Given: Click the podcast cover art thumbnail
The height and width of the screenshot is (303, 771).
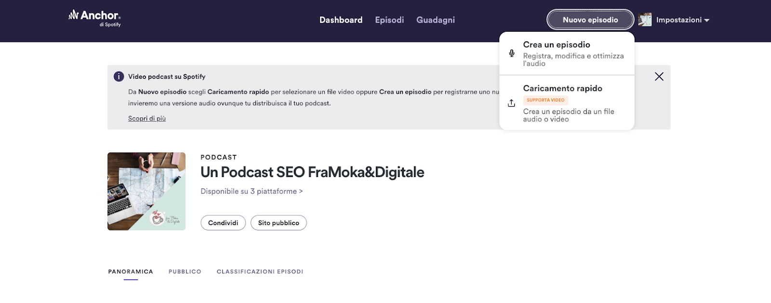Looking at the screenshot, I should point(146,191).
